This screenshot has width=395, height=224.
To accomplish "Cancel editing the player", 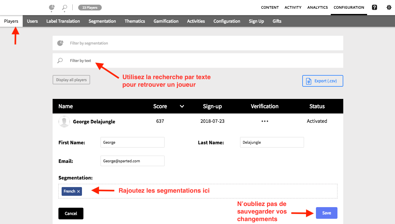I will pos(71,214).
